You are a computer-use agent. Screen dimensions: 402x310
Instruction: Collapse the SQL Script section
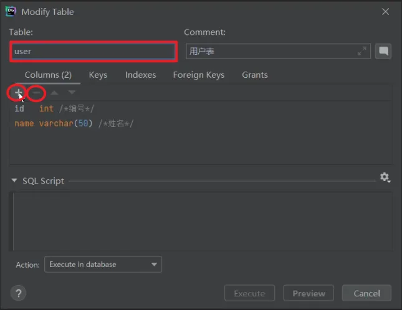[x=14, y=181]
